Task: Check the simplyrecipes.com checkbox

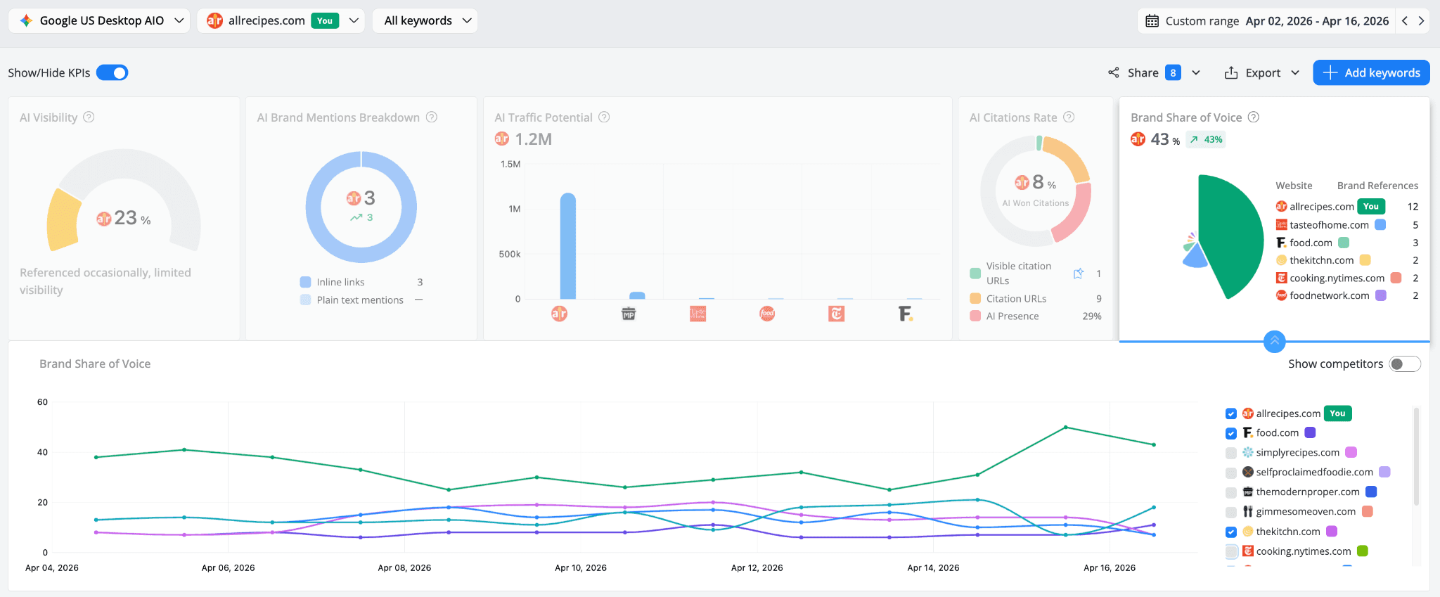Action: (1230, 453)
